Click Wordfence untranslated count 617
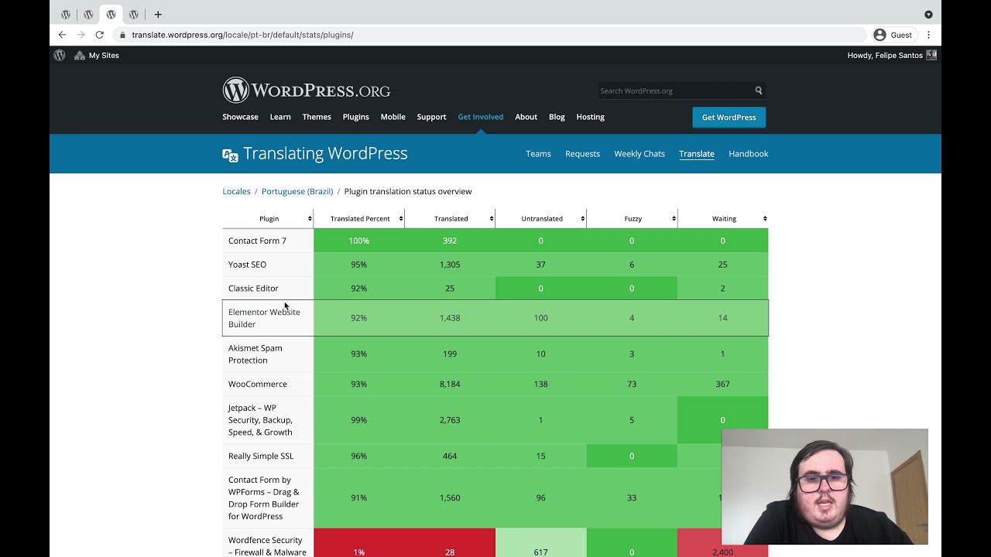This screenshot has height=557, width=991. click(x=540, y=552)
